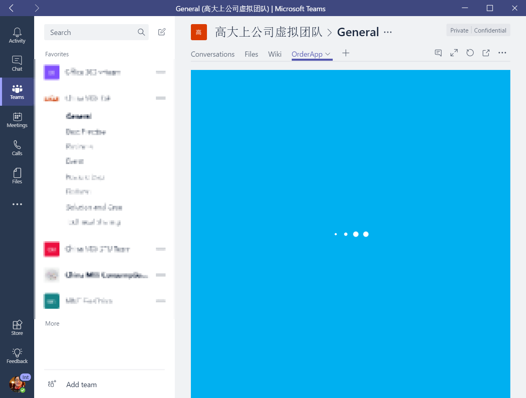
Task: Open the Calls section
Action: tap(17, 148)
